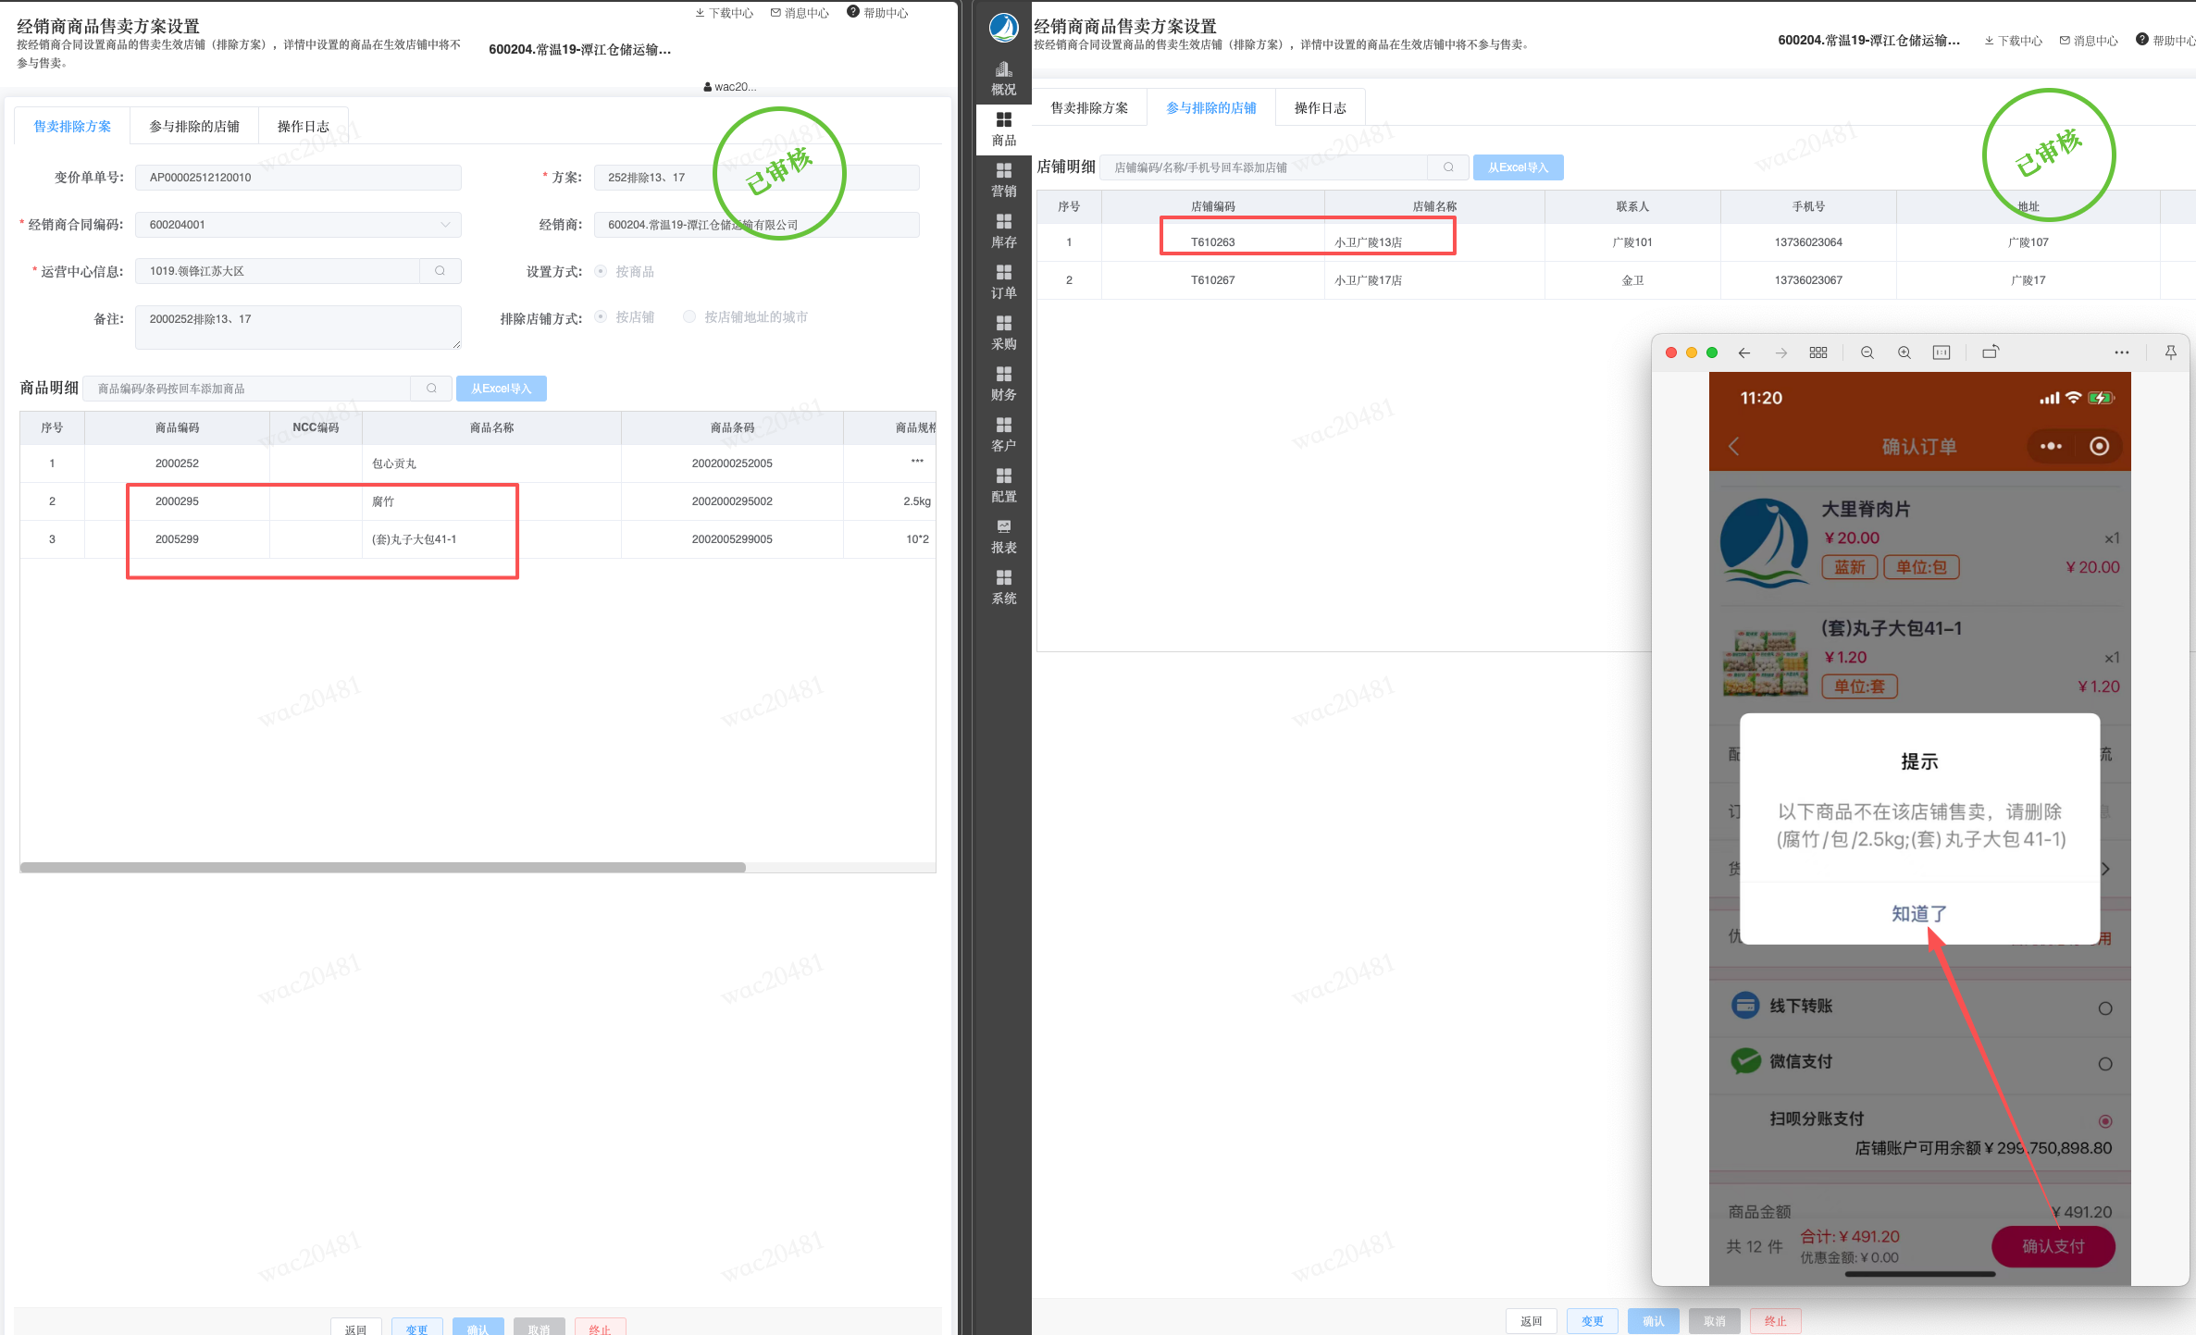Open the three-dots menu in preview toolbar
Screen dimensions: 2196x1335
[x=2121, y=352]
